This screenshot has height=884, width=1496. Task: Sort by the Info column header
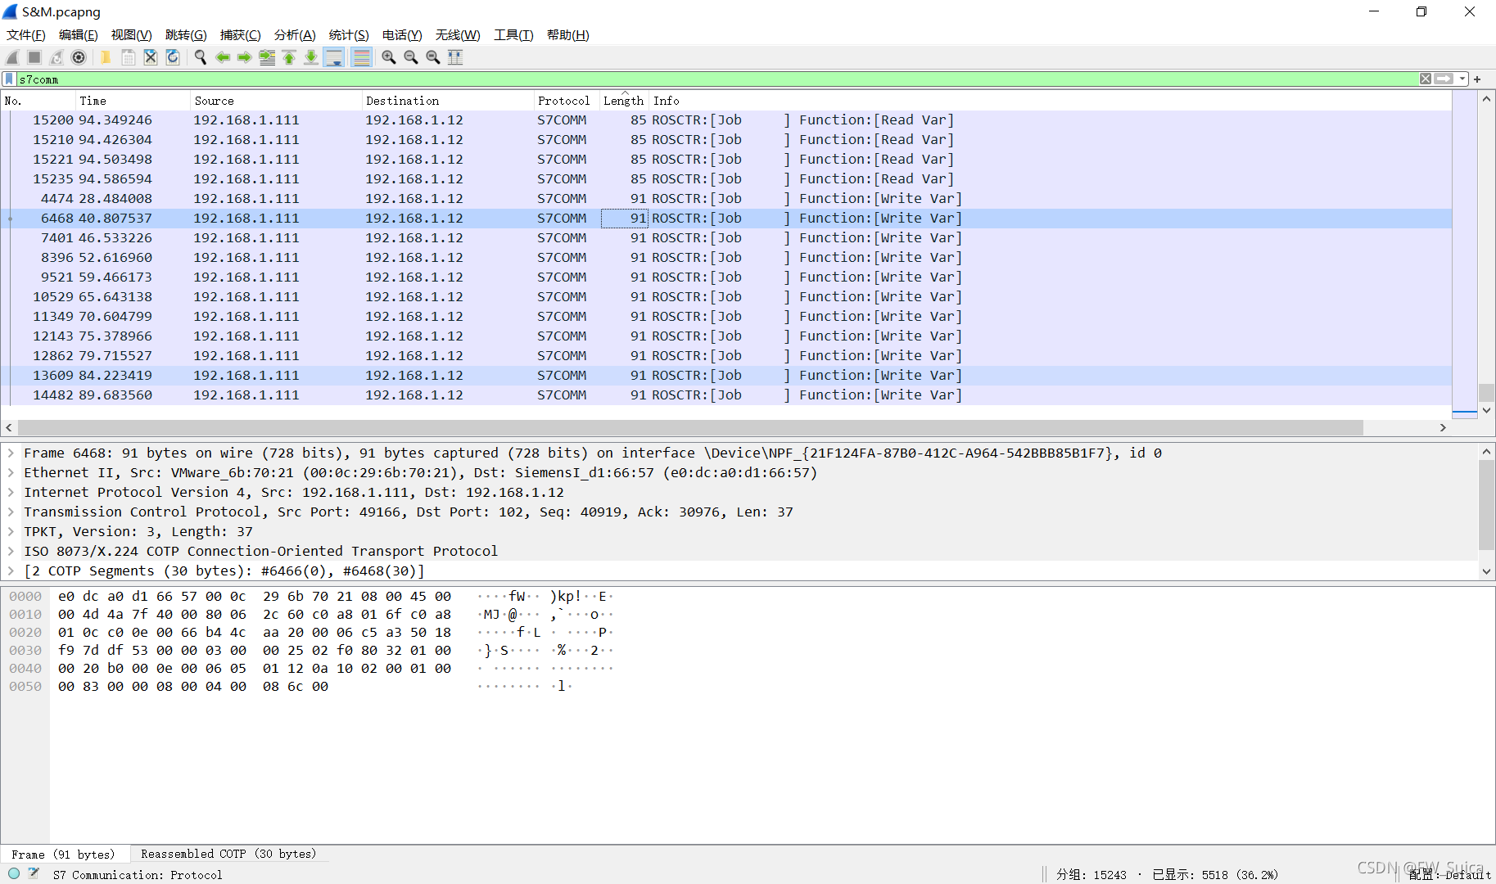[x=1050, y=101]
